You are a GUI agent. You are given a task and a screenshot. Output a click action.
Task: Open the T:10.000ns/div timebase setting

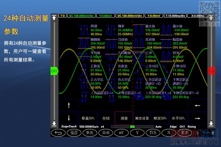(175, 16)
